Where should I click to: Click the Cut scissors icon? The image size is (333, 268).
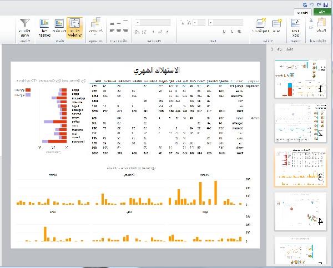tap(311, 21)
